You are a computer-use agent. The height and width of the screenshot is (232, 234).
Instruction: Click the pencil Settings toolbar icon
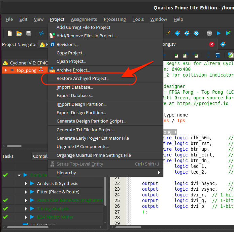168,33
